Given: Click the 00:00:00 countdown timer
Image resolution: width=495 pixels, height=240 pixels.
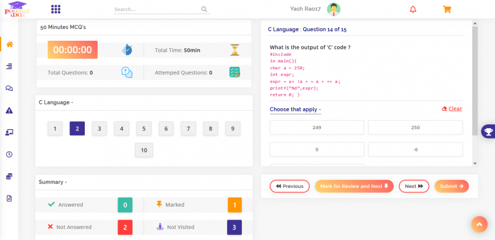Looking at the screenshot, I should 72,50.
